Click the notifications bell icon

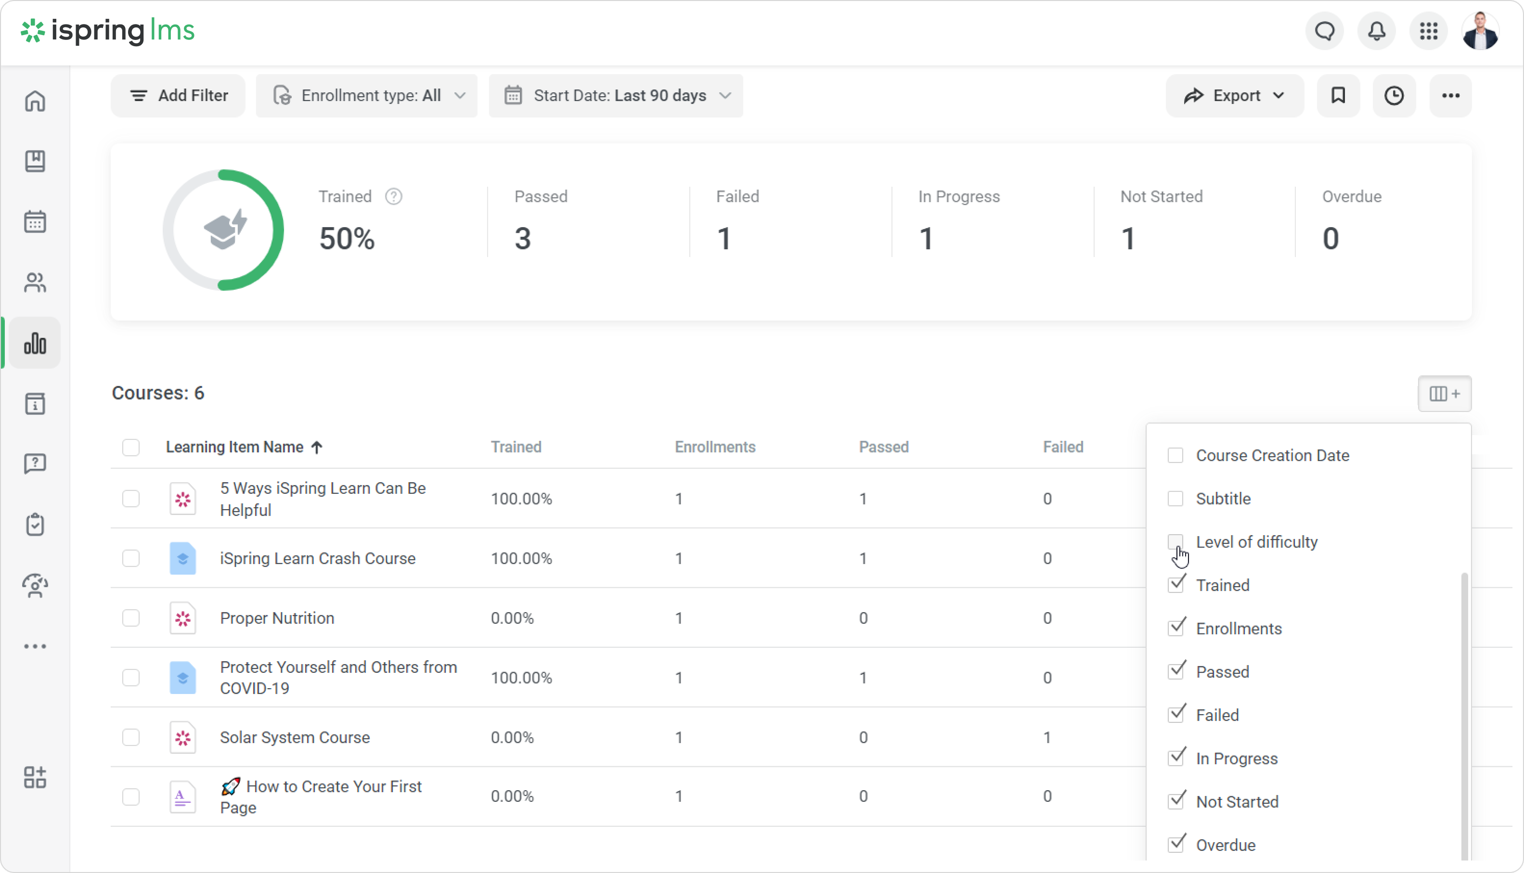(1377, 31)
